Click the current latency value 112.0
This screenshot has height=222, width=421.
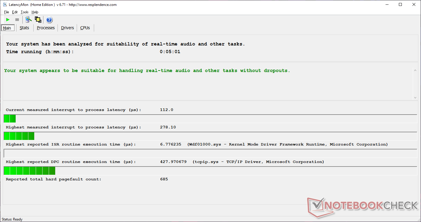tap(167, 110)
